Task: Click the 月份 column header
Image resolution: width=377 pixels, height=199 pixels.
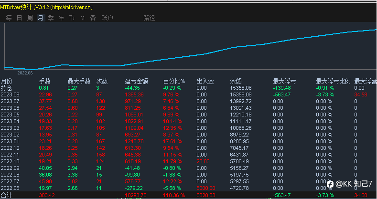Action: (x=6, y=81)
